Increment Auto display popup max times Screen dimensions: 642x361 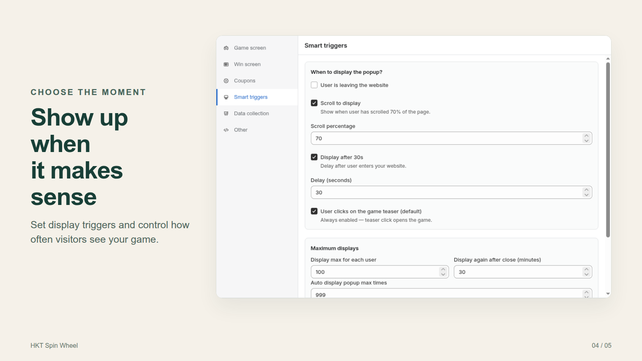click(x=587, y=292)
